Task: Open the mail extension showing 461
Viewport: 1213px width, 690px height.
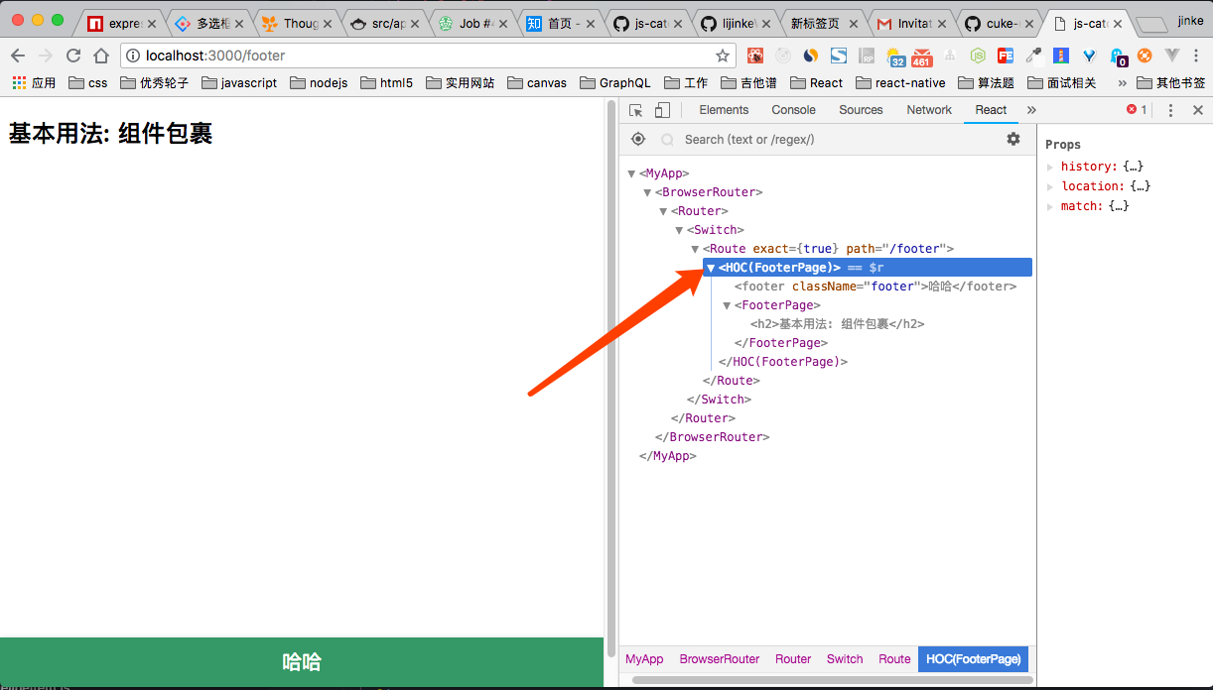Action: 921,57
